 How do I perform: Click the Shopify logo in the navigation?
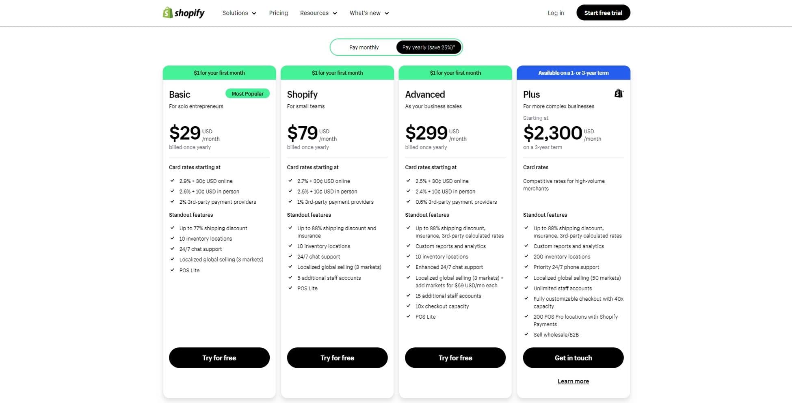[183, 13]
